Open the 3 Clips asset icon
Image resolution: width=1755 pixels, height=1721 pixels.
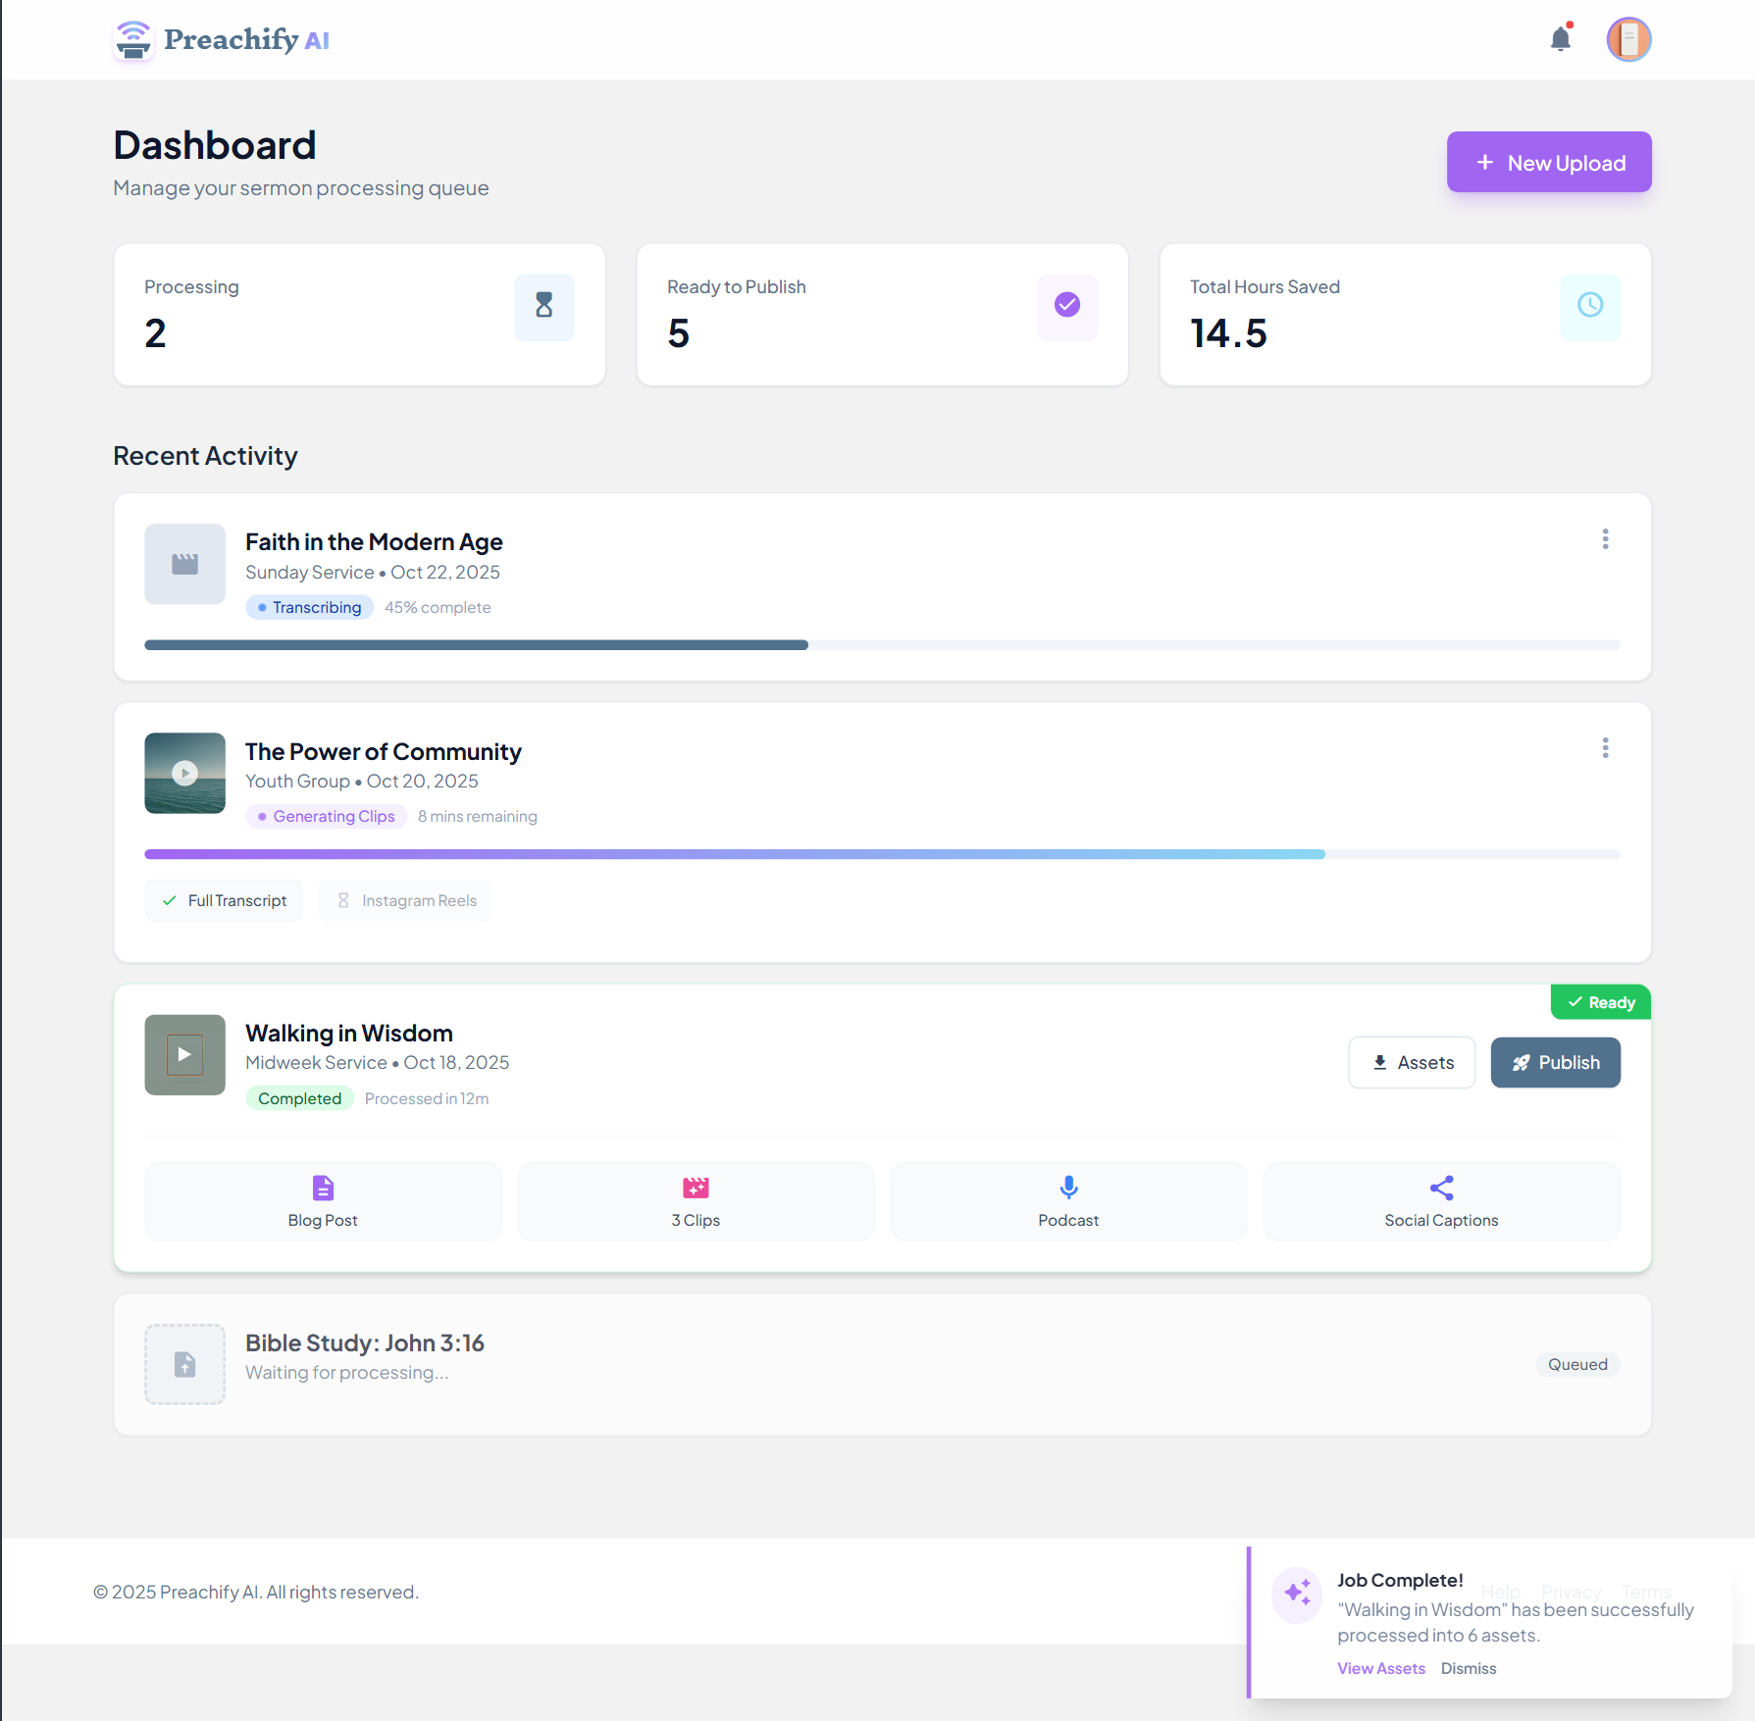[696, 1188]
